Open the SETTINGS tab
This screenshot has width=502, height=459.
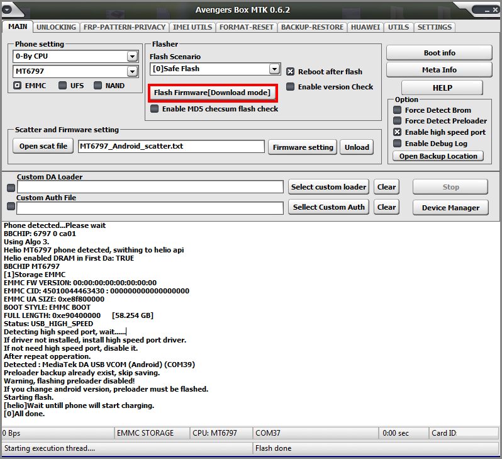click(435, 27)
